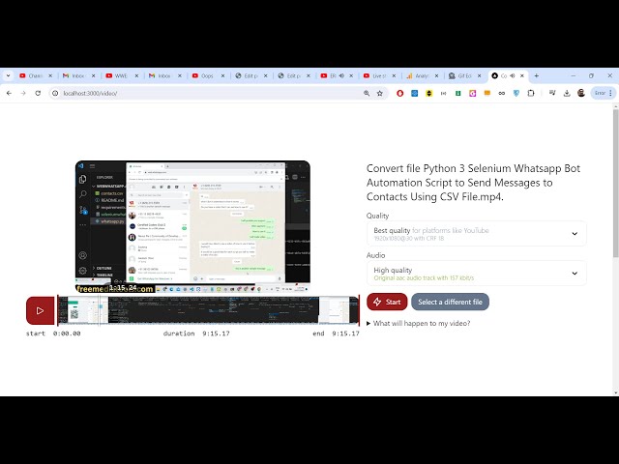
Task: Click the Start button
Action: (x=387, y=302)
